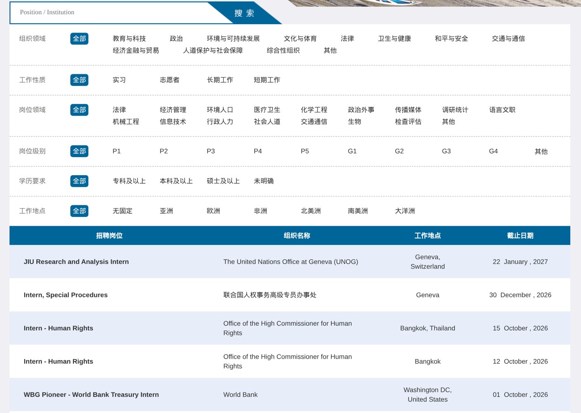Pick 大洋洲 work location
This screenshot has height=413, width=581.
click(405, 211)
